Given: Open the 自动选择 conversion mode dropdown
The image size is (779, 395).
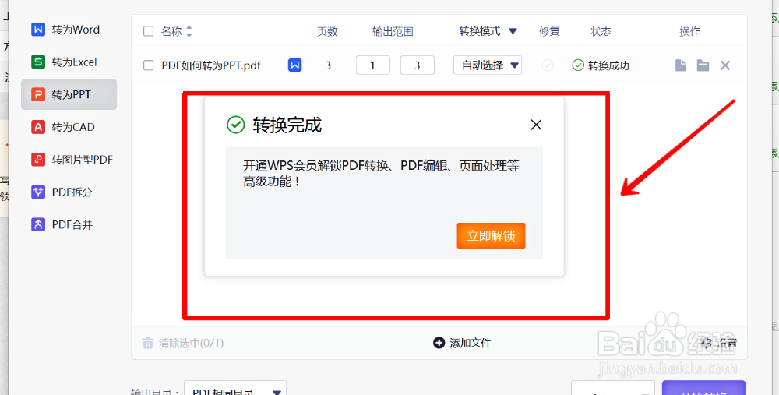Looking at the screenshot, I should [x=488, y=65].
